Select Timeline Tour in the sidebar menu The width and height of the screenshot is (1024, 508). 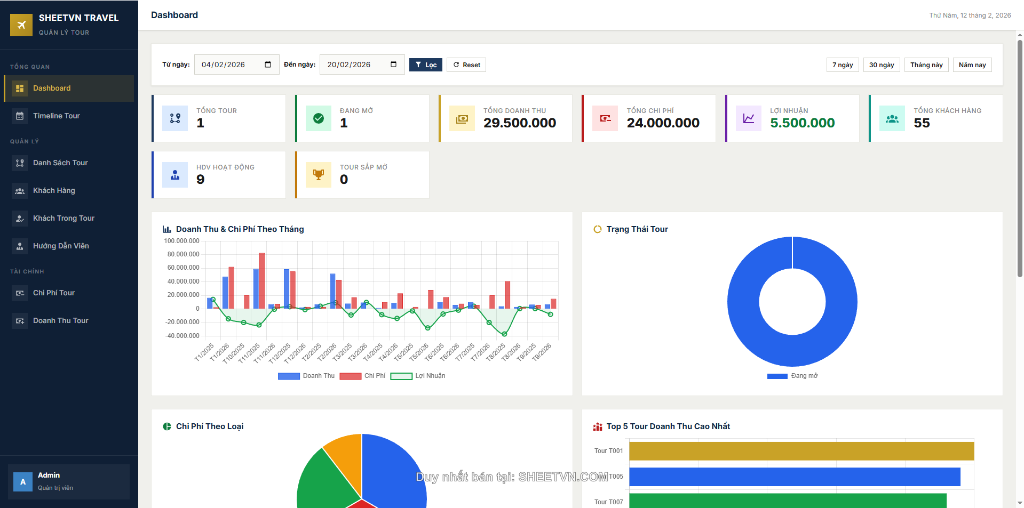56,116
